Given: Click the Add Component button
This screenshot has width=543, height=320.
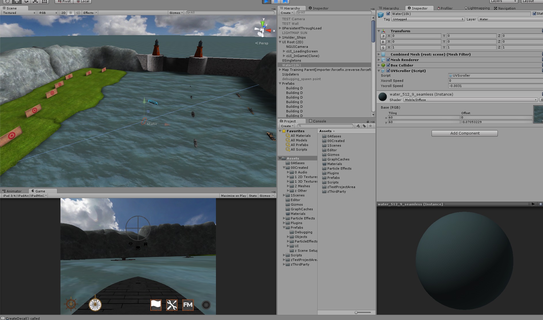Looking at the screenshot, I should [464, 133].
